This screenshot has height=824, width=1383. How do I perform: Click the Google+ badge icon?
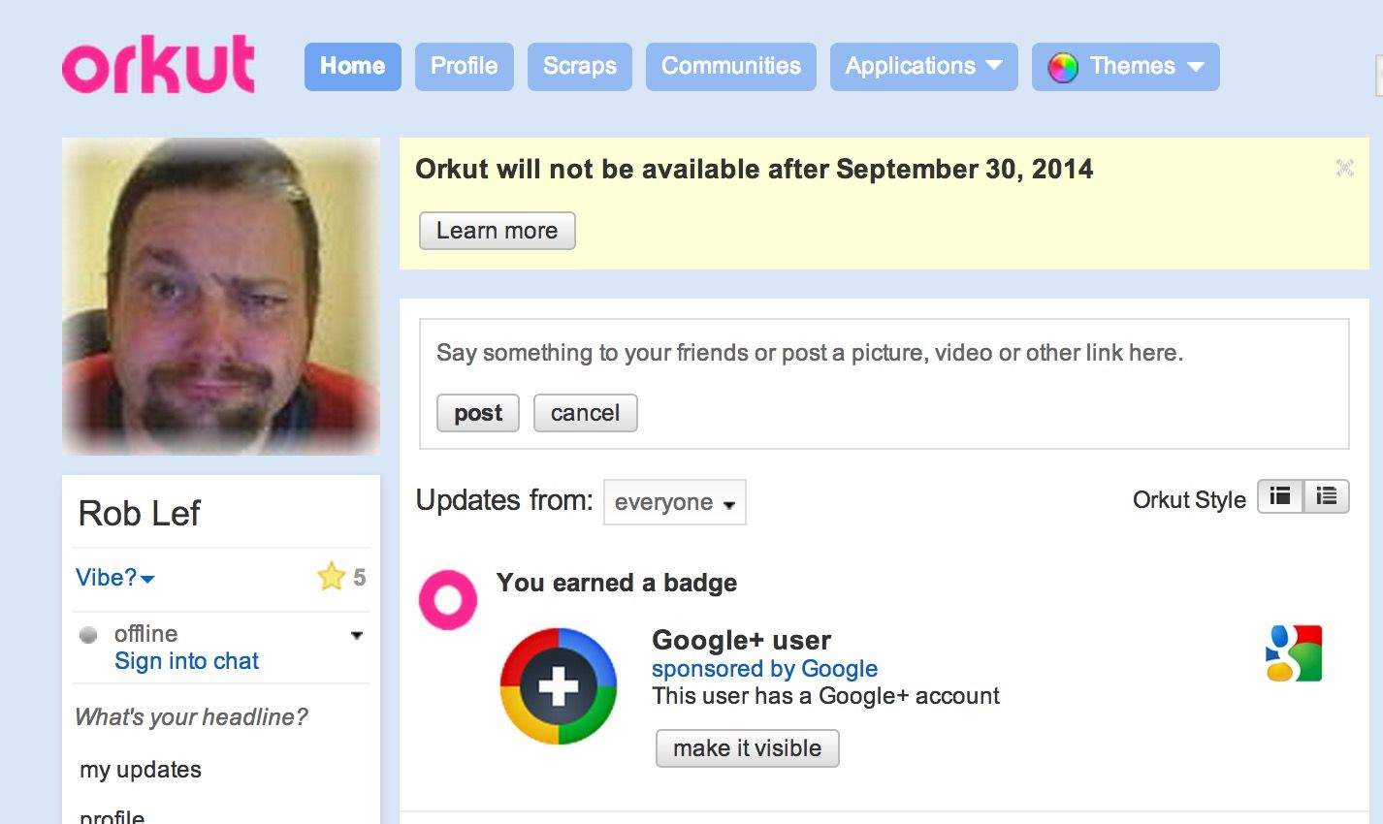[x=559, y=685]
